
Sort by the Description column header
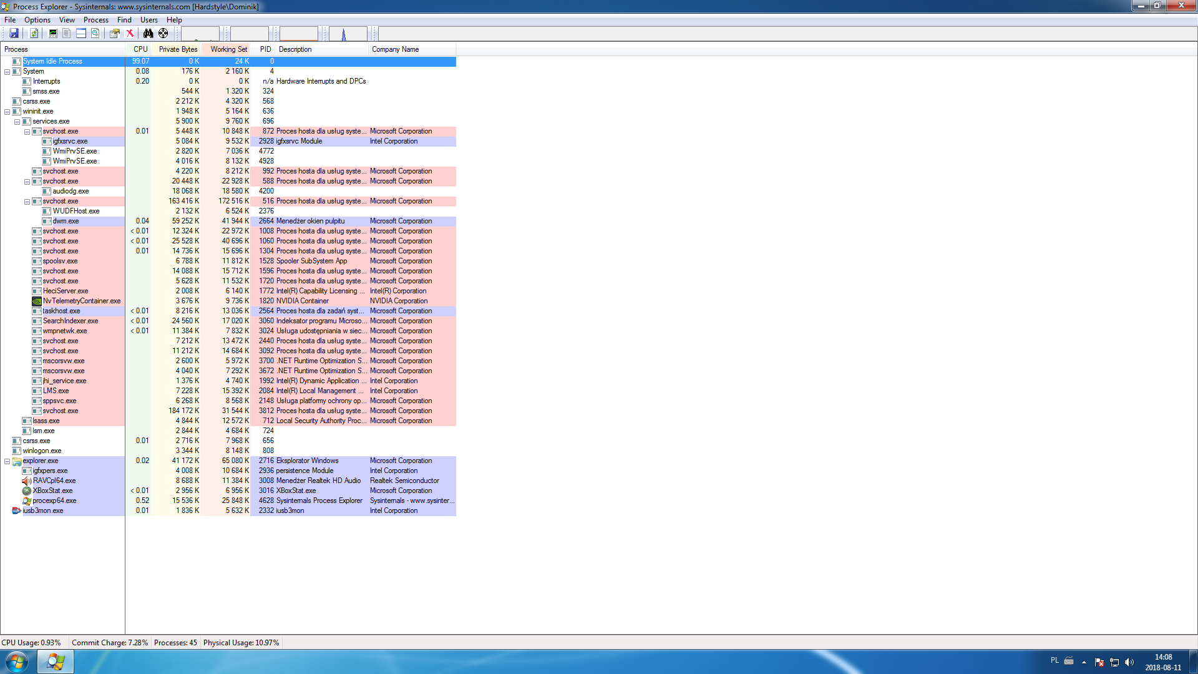pyautogui.click(x=322, y=49)
